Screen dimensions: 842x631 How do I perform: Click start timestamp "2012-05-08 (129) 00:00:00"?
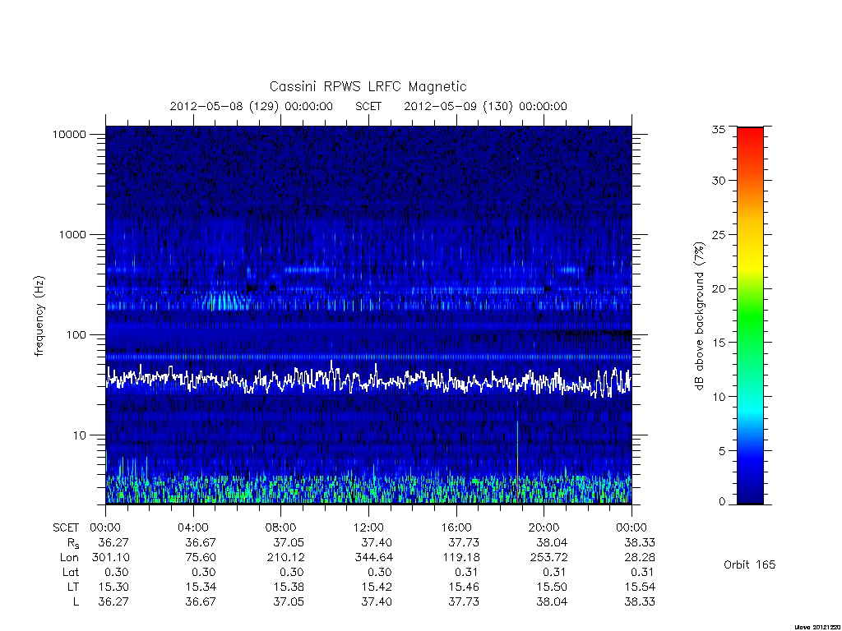coord(252,106)
